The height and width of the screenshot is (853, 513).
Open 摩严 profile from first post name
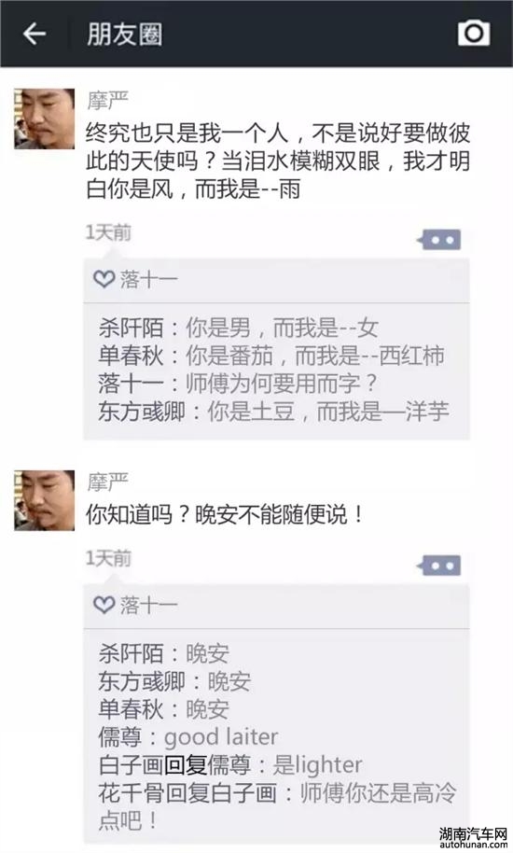107,101
